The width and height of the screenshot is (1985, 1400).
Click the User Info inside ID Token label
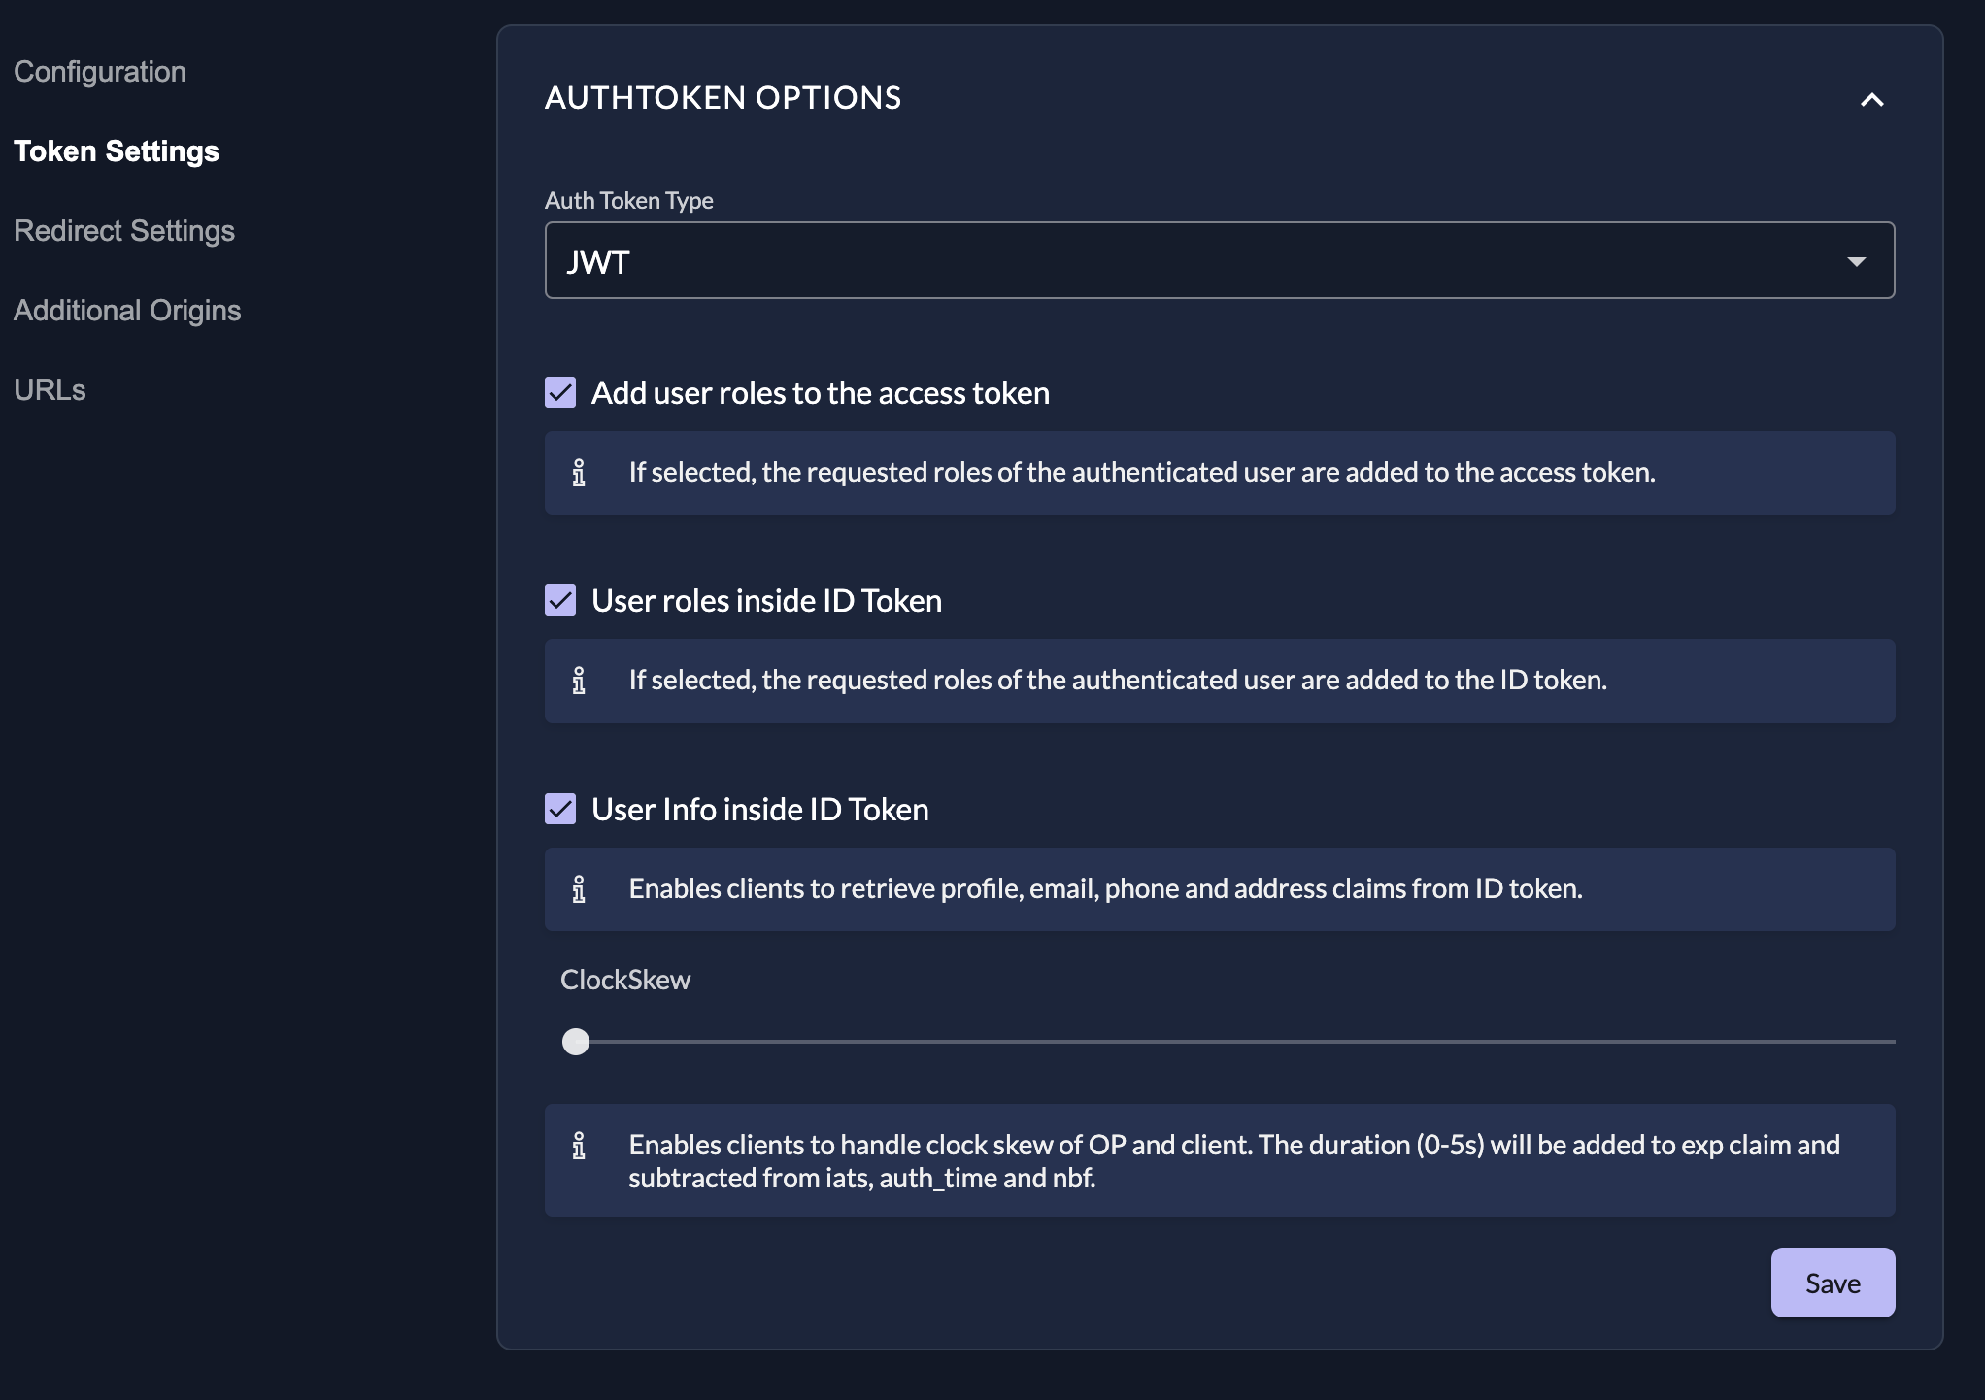[x=759, y=810]
